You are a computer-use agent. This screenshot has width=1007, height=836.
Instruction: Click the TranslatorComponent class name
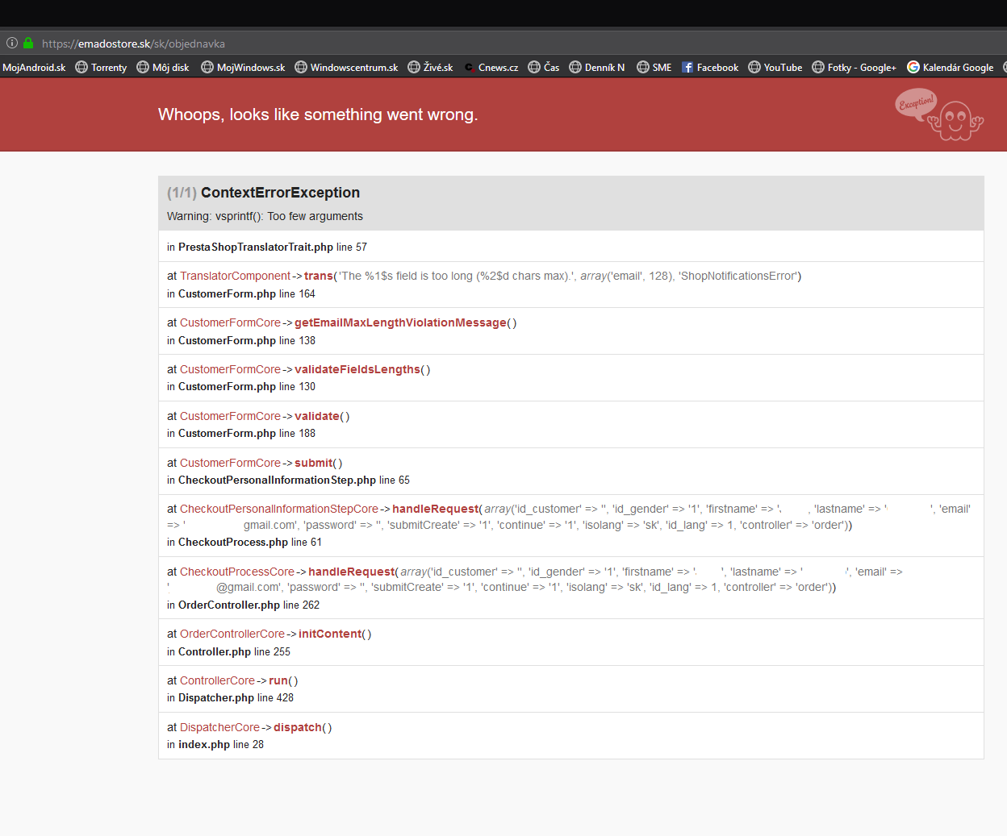(x=235, y=276)
